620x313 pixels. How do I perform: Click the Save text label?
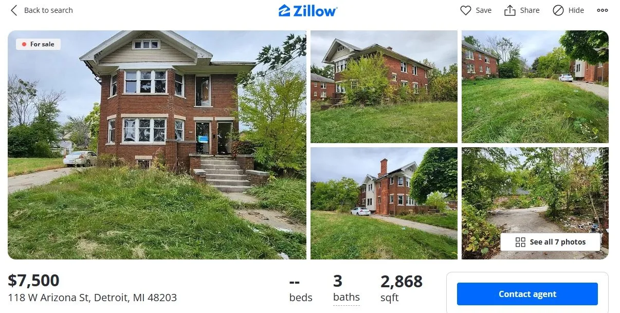(x=484, y=10)
